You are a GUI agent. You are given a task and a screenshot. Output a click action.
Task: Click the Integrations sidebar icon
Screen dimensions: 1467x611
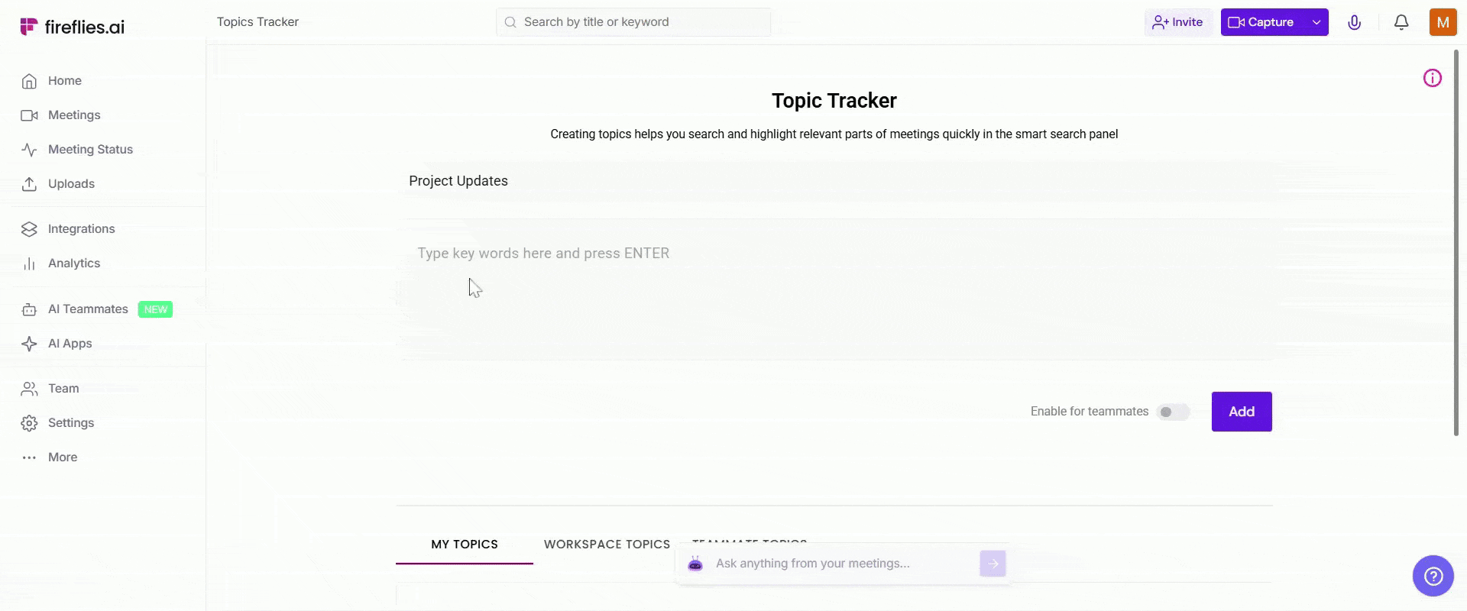[x=29, y=229]
